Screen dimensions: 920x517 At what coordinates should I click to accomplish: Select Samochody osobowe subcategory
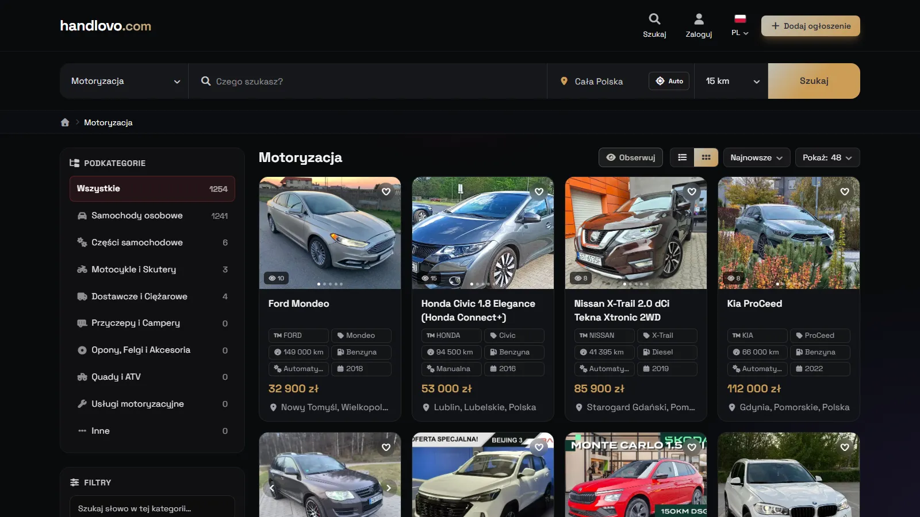tap(152, 215)
